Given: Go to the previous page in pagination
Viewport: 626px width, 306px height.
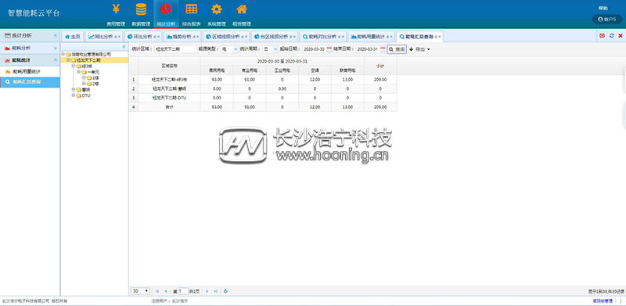Looking at the screenshot, I should [x=166, y=291].
